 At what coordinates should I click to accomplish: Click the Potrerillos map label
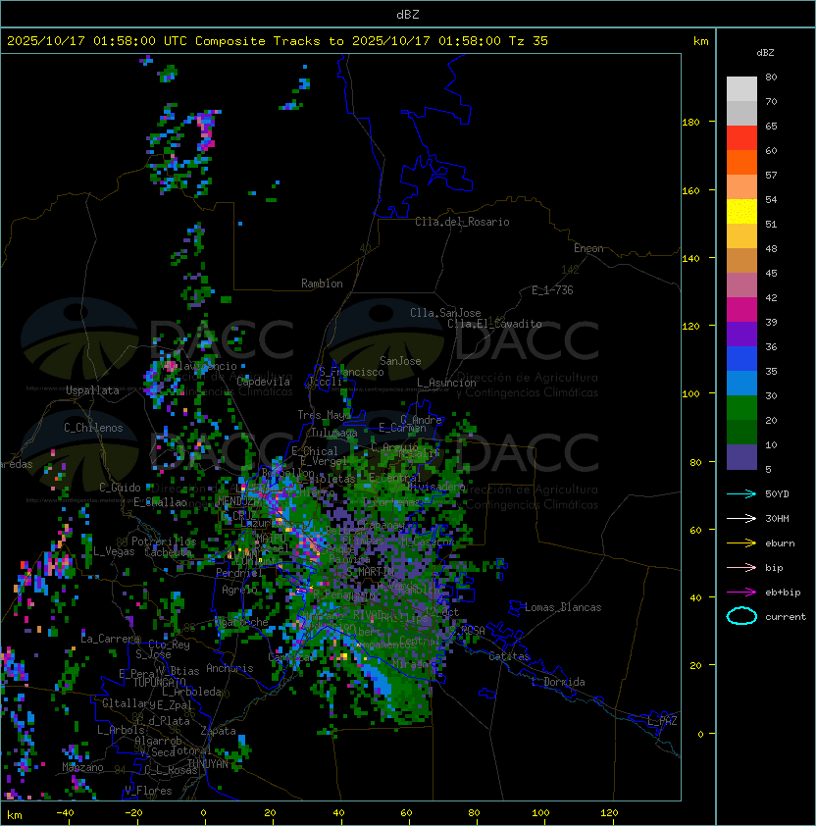pyautogui.click(x=164, y=542)
